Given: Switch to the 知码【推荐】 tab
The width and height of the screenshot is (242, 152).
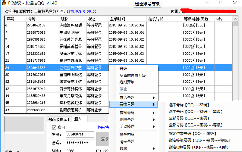Looking at the screenshot, I should (59, 119).
